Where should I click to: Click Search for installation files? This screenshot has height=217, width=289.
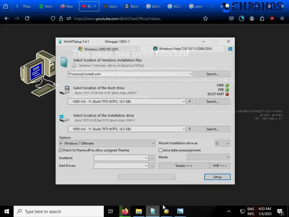point(213,74)
